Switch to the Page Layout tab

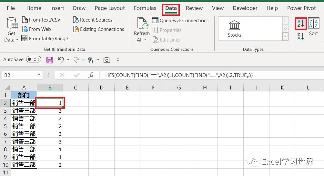pyautogui.click(x=110, y=8)
